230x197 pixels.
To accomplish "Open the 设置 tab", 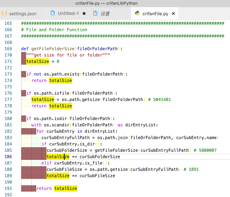I will pyautogui.click(x=110, y=13).
